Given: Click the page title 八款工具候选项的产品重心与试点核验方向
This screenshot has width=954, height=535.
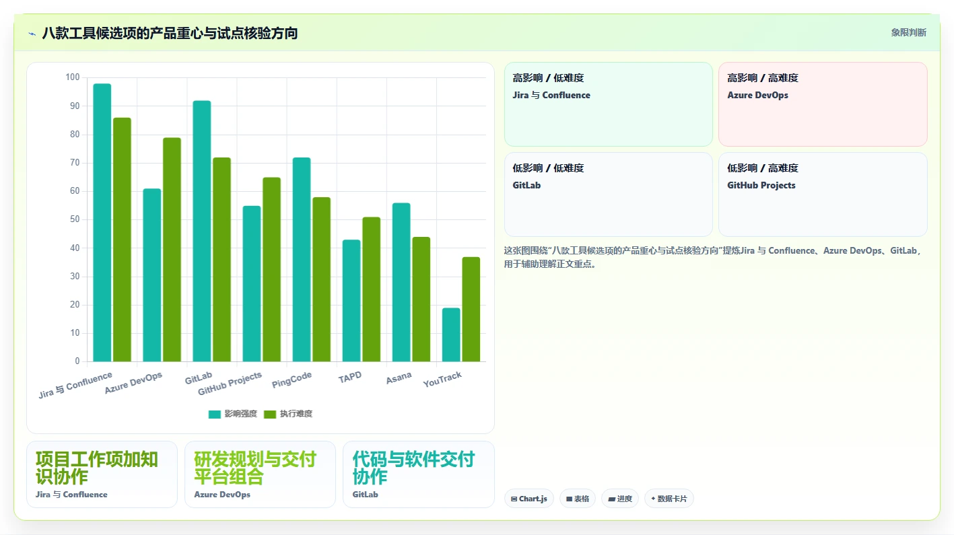Looking at the screenshot, I should click(x=170, y=33).
